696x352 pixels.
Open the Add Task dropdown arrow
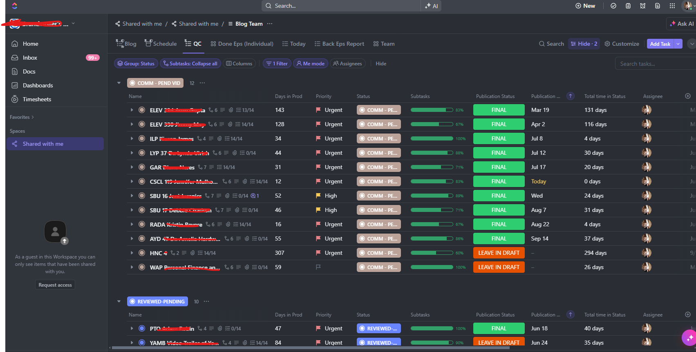(678, 44)
